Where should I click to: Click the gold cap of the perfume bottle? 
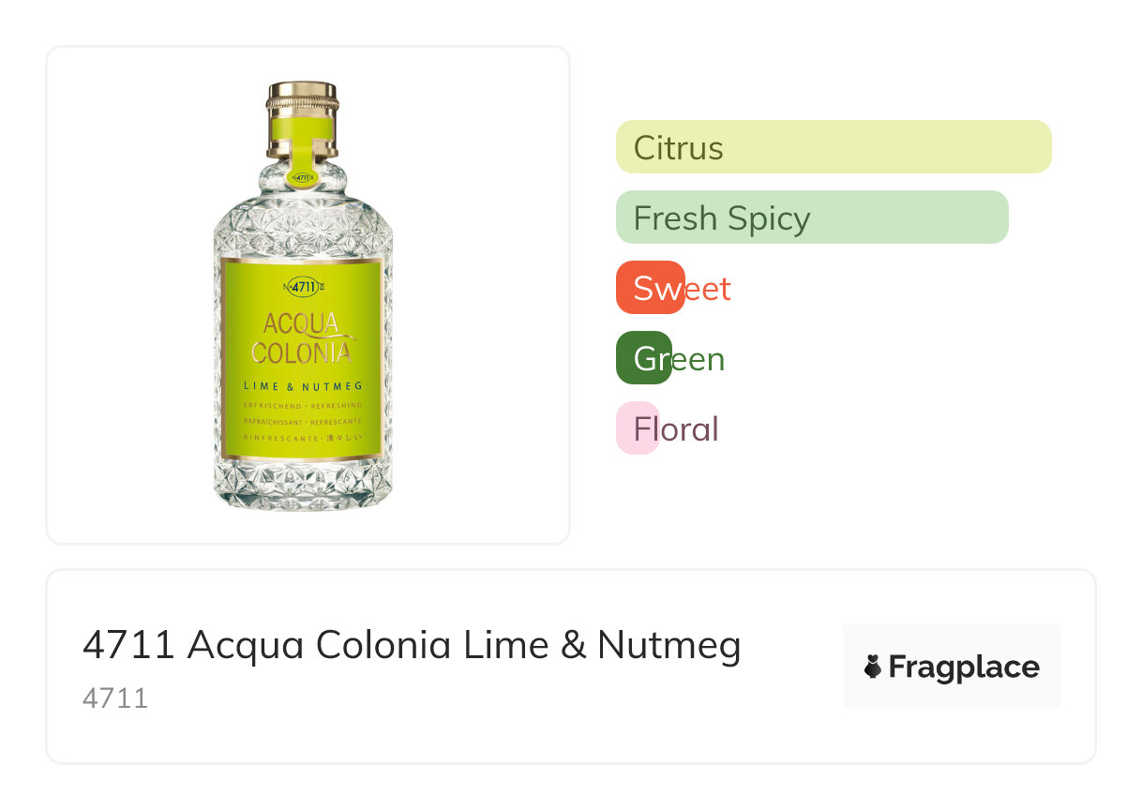click(x=302, y=97)
